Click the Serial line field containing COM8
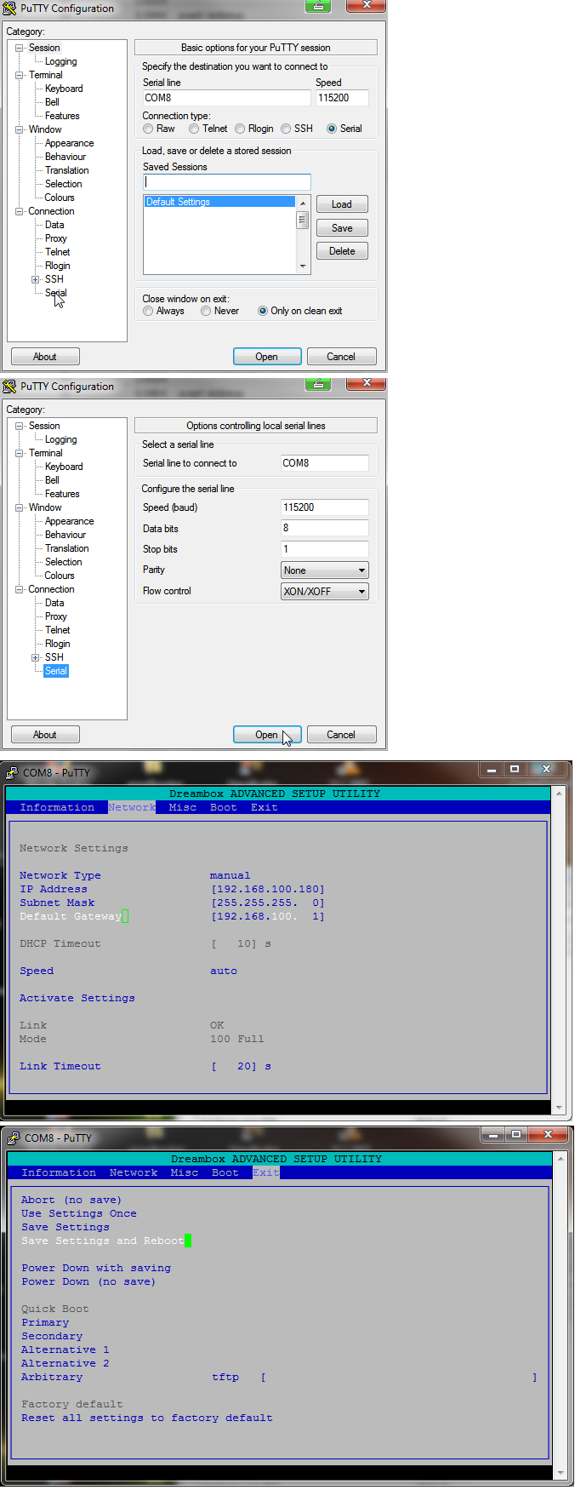 point(226,98)
